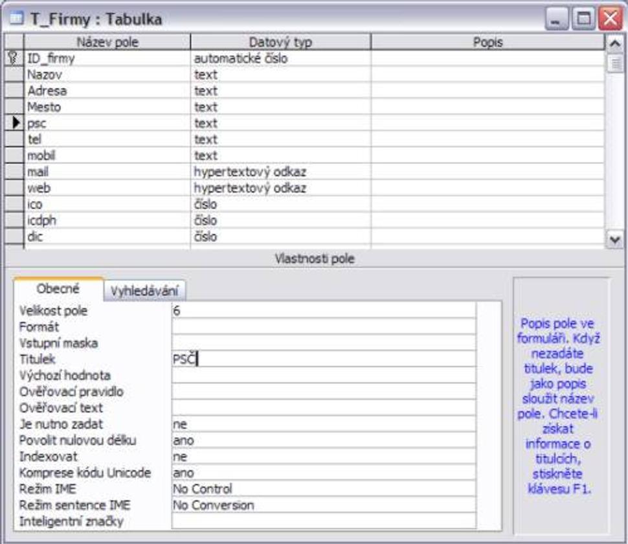Select the web field name cell
This screenshot has height=544, width=628.
[107, 188]
